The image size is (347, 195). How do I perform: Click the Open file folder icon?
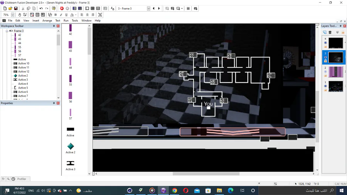tap(10, 8)
